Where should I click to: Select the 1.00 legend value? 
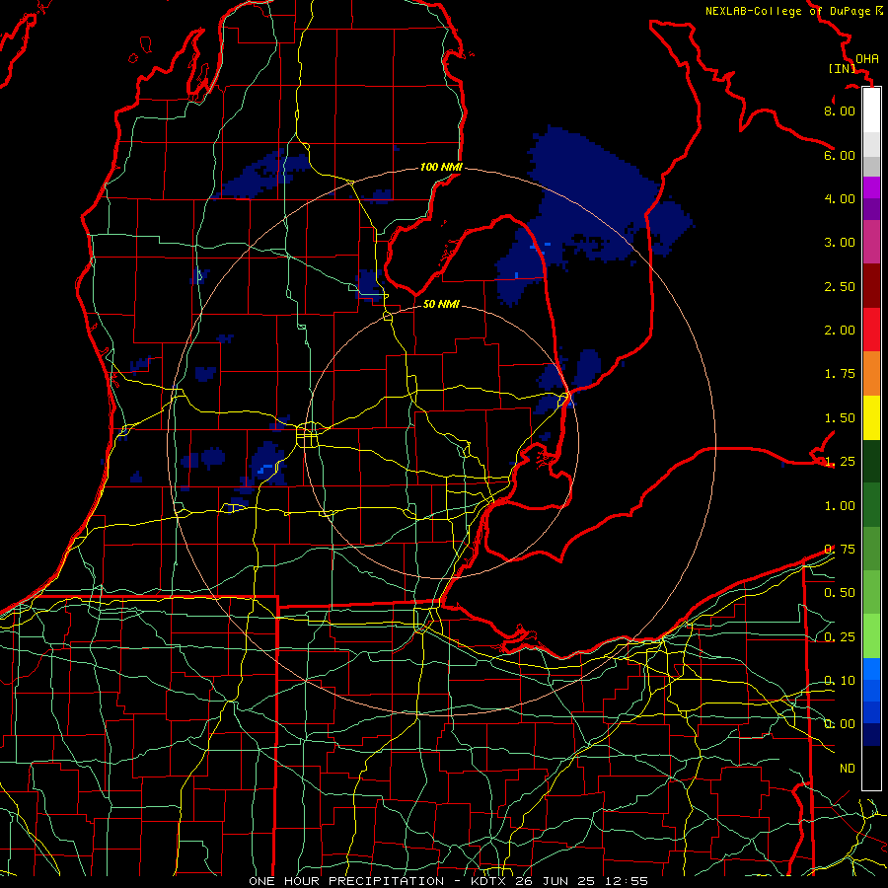click(840, 506)
